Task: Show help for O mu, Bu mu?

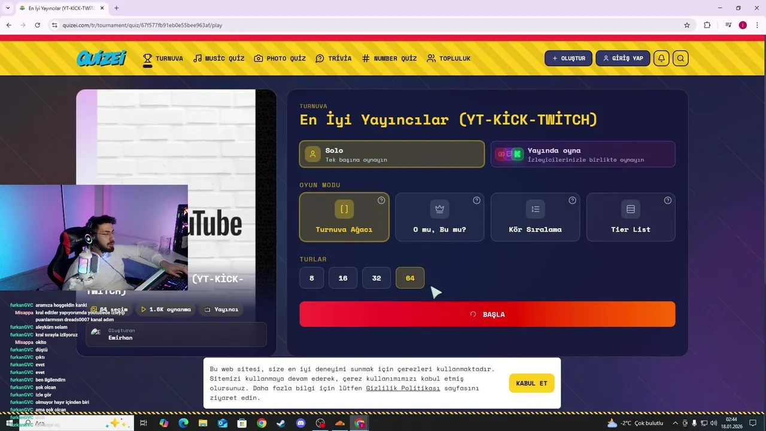Action: pos(476,201)
